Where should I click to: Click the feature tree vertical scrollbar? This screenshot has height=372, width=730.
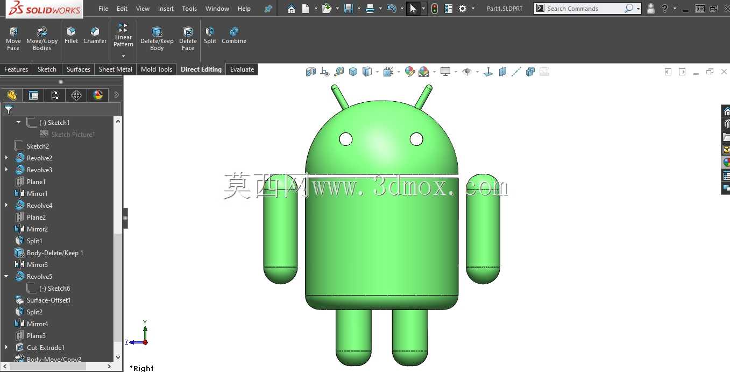point(118,287)
